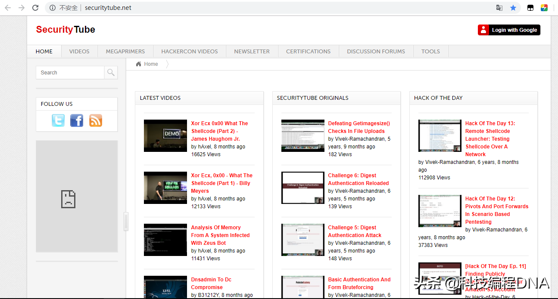Open the TOOLS tab

(431, 52)
